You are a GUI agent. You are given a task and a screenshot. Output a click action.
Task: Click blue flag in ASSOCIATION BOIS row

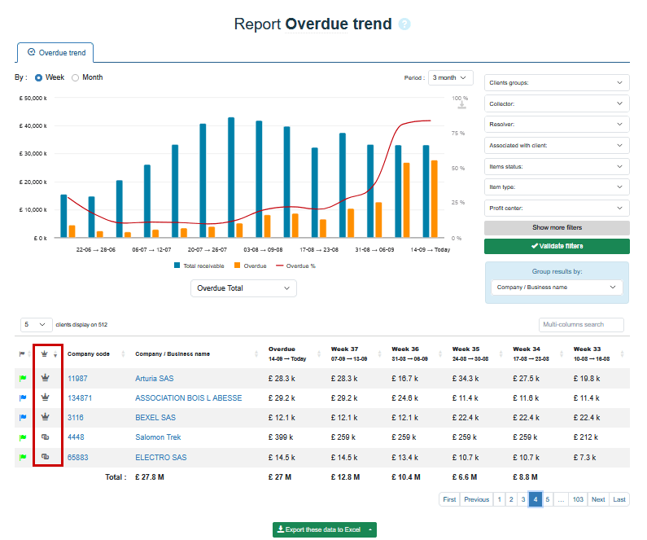(23, 397)
